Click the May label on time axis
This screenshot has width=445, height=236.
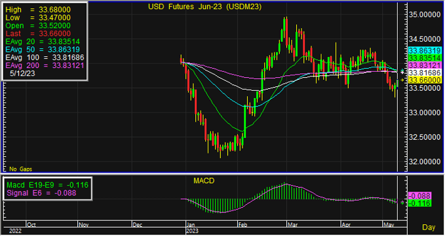click(388, 225)
